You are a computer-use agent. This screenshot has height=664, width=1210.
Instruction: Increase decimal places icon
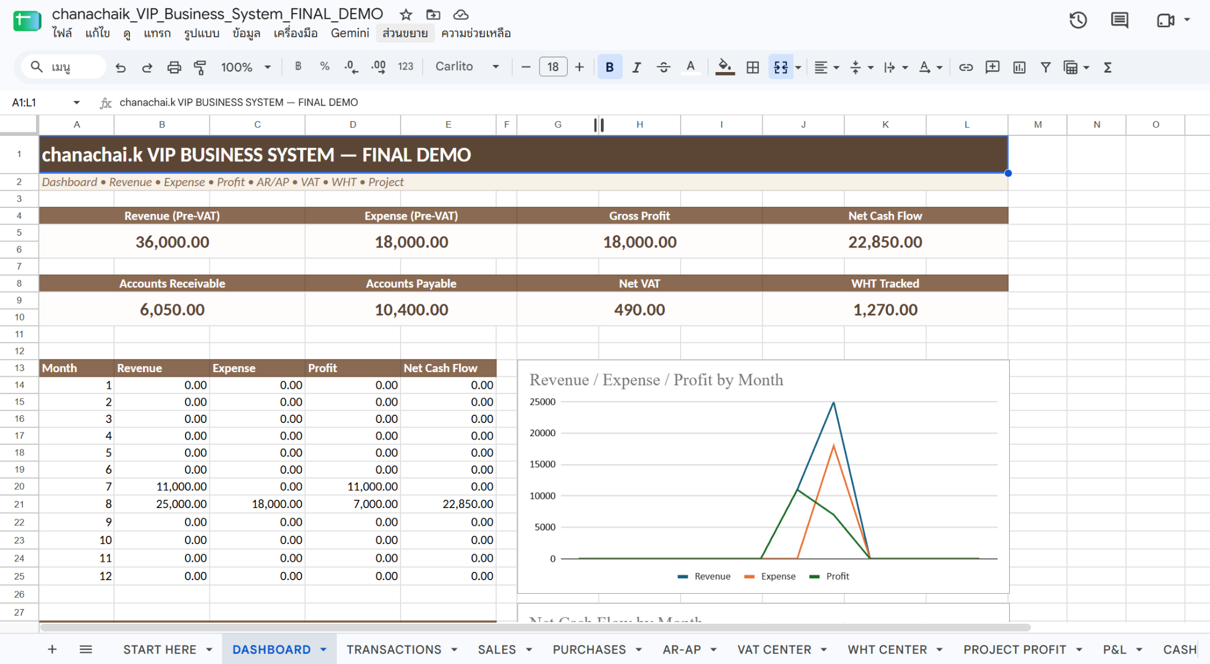click(378, 67)
